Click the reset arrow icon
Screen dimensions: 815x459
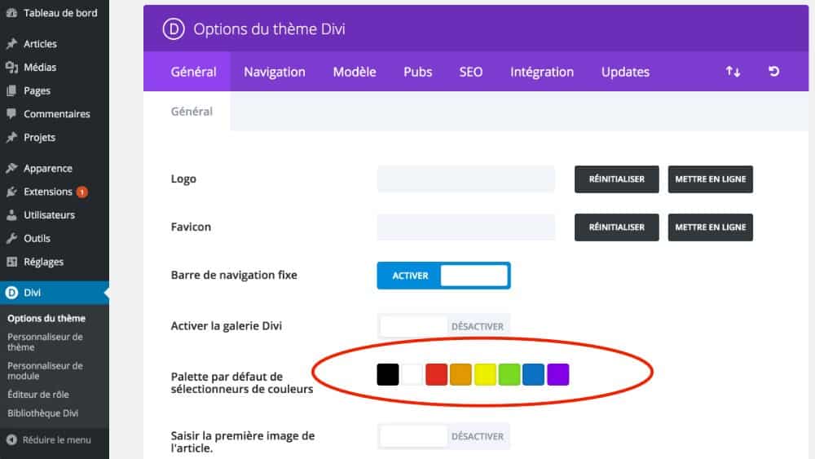click(x=774, y=71)
